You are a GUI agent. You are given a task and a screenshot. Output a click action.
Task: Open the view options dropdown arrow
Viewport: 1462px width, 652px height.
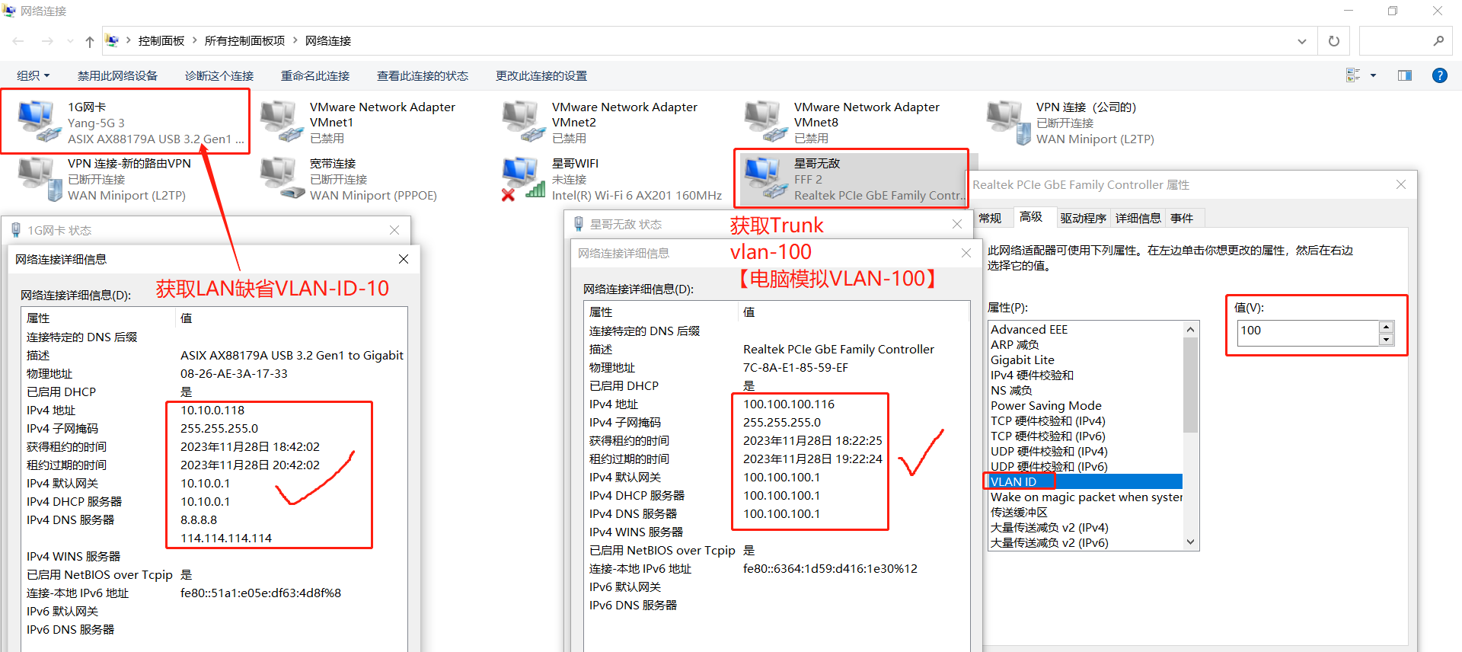click(x=1374, y=75)
